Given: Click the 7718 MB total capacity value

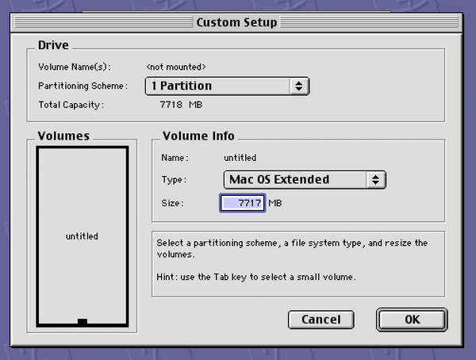Looking at the screenshot, I should (x=181, y=105).
